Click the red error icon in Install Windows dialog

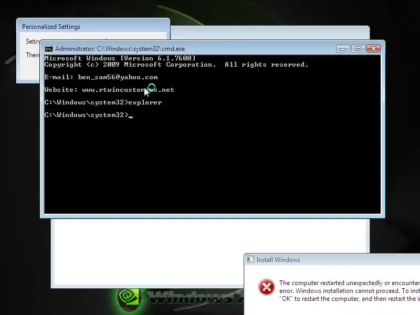266,287
